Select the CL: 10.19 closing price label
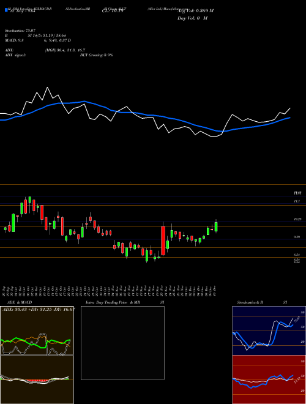The image size is (306, 404). (x=112, y=10)
